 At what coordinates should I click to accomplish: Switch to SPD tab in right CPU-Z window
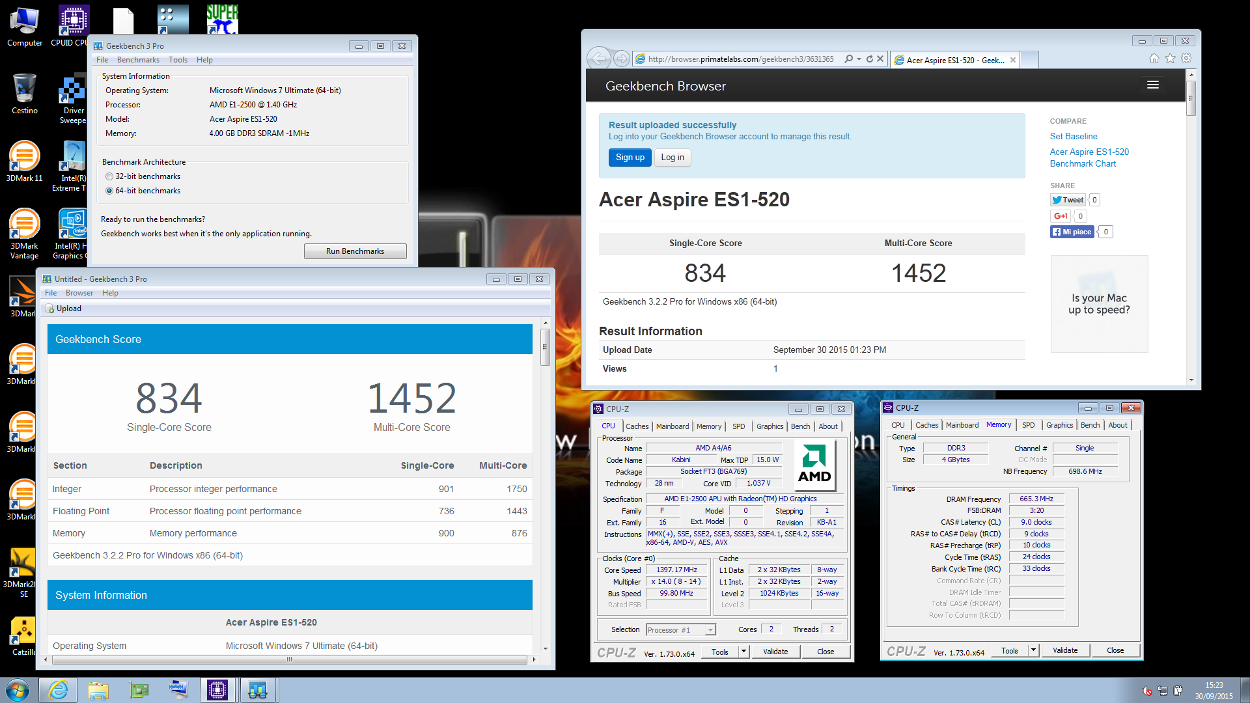click(1029, 425)
